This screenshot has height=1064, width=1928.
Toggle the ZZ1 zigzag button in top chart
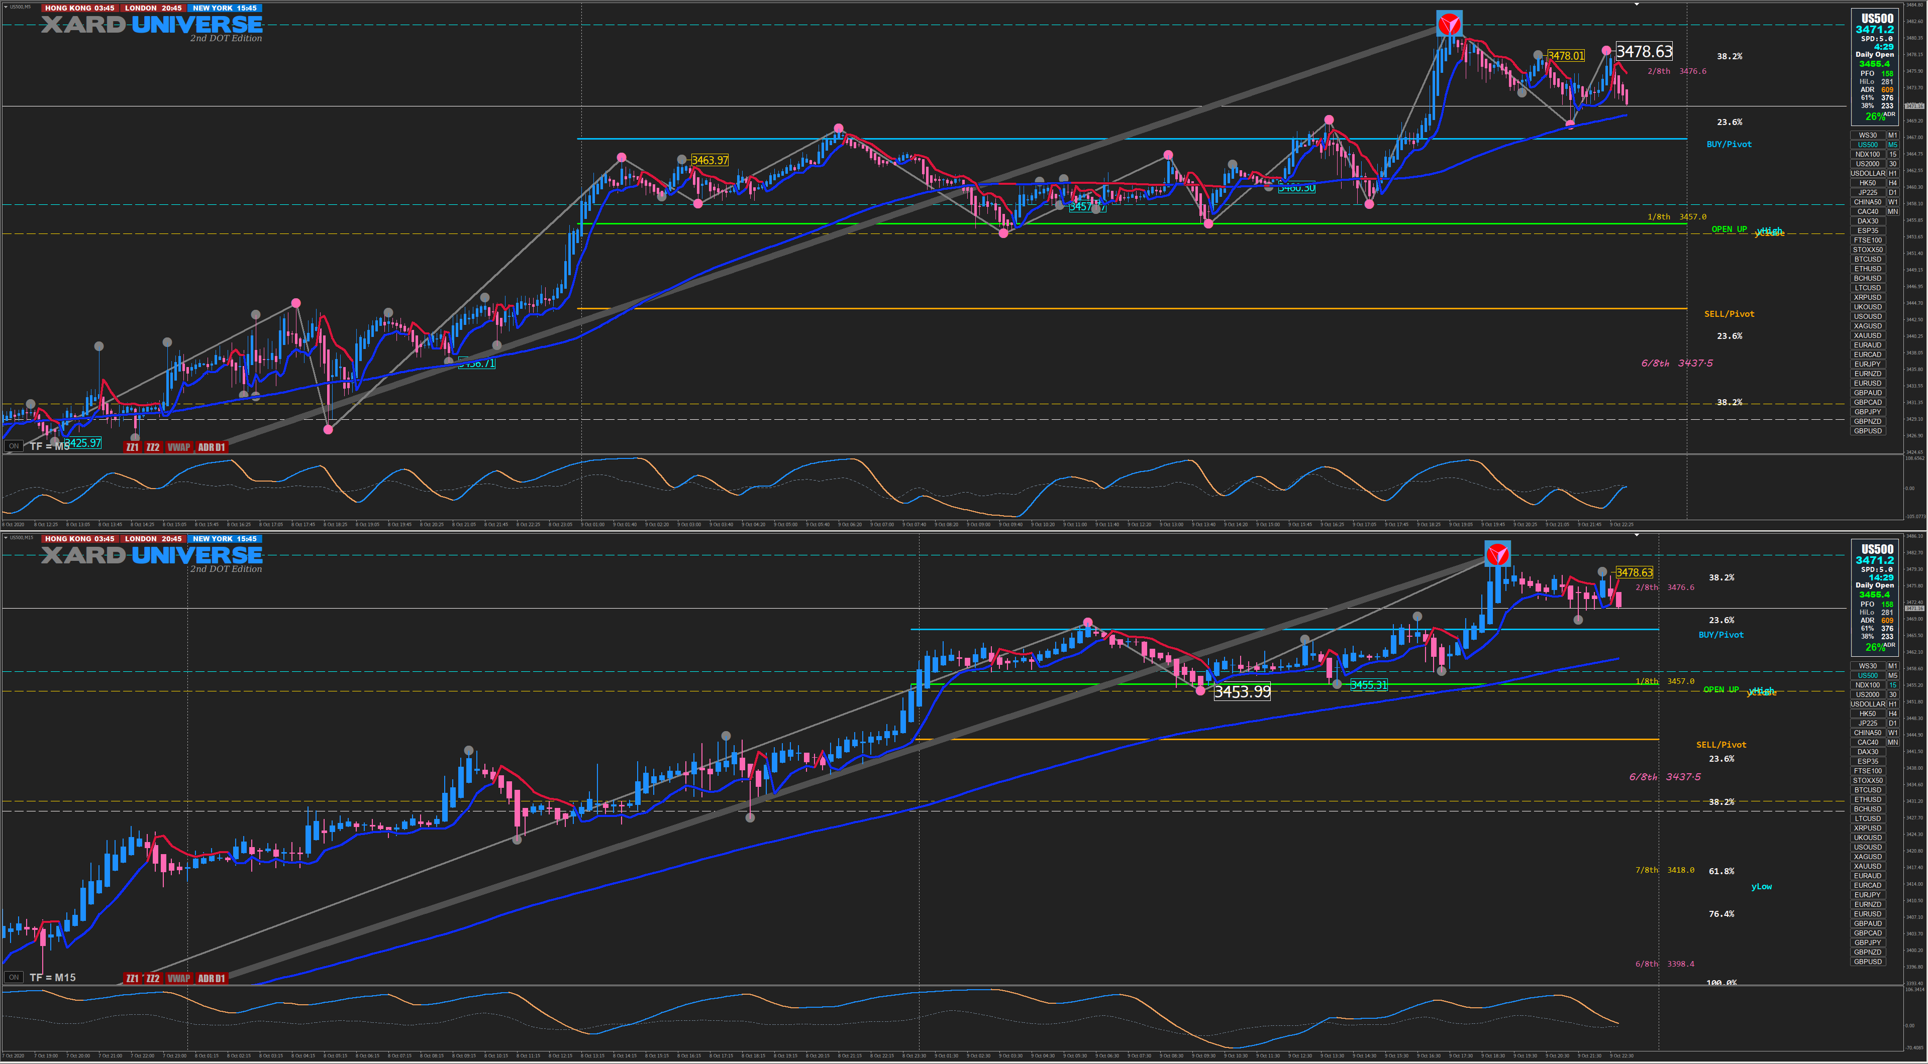(133, 447)
